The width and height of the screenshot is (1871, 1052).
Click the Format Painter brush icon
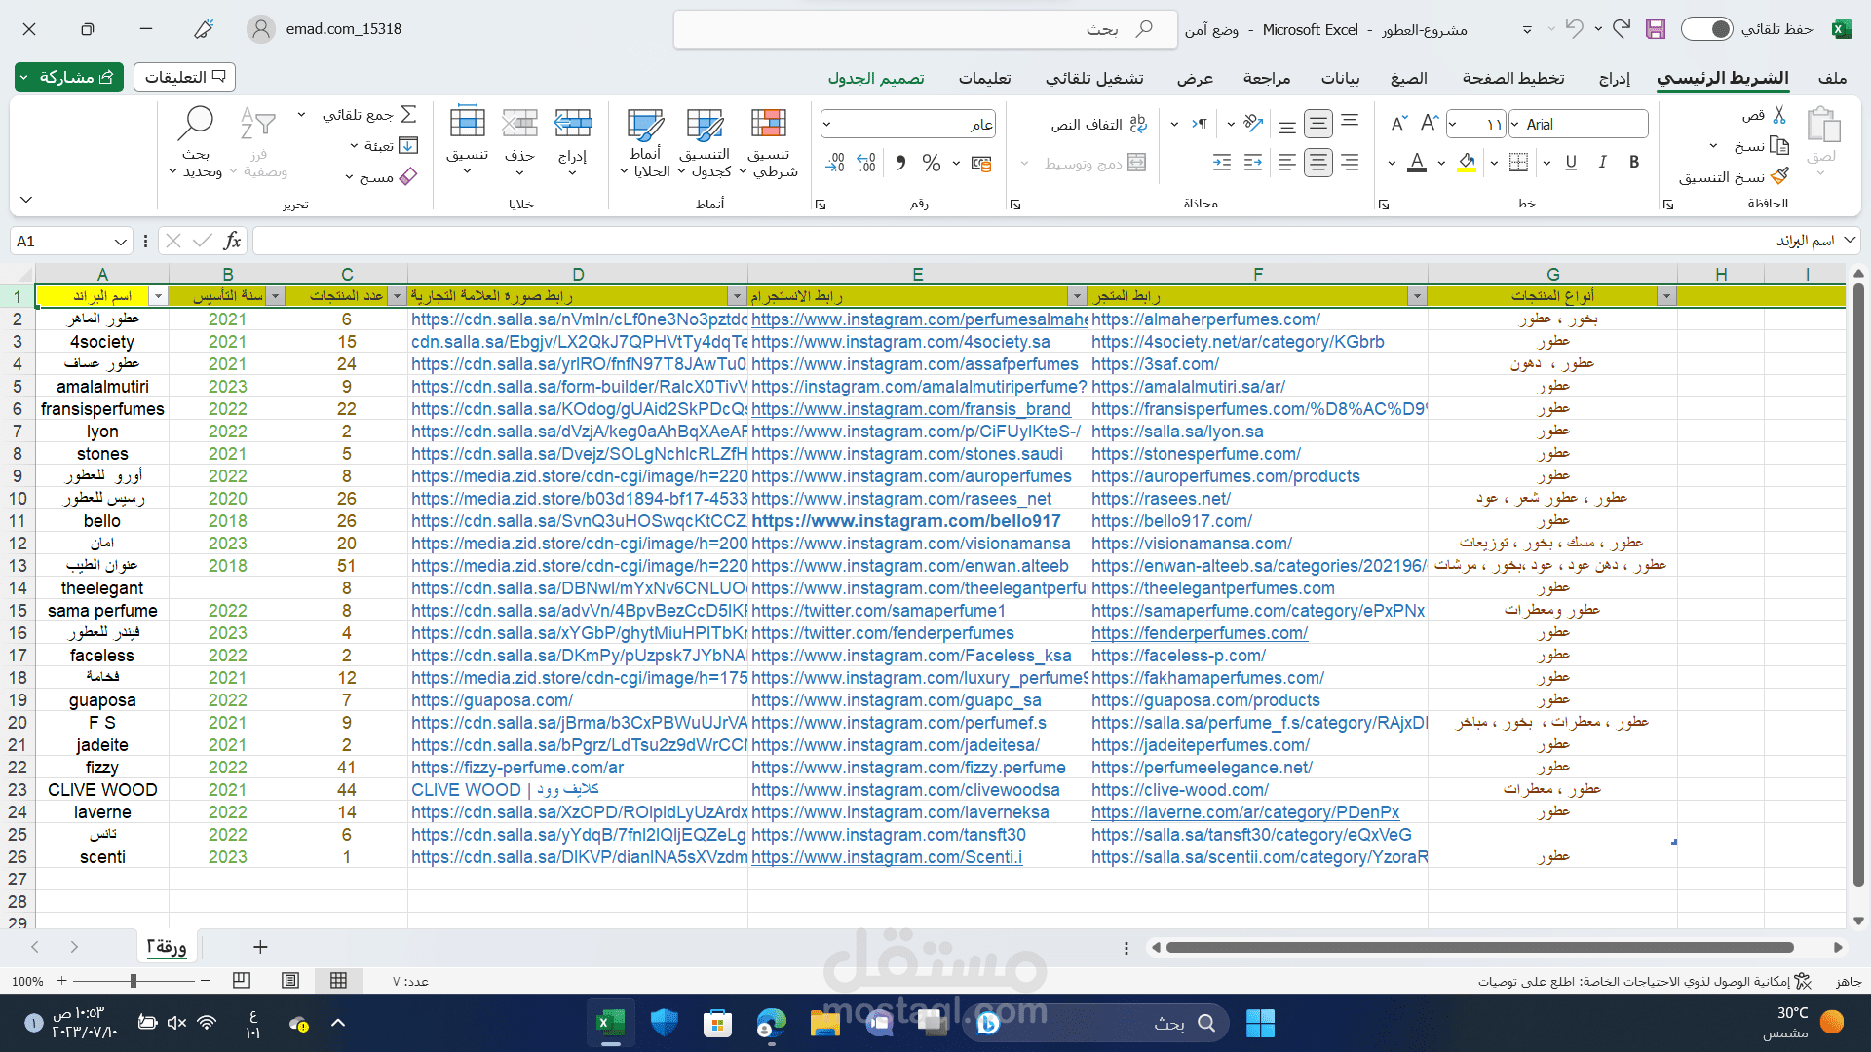pos(1779,176)
